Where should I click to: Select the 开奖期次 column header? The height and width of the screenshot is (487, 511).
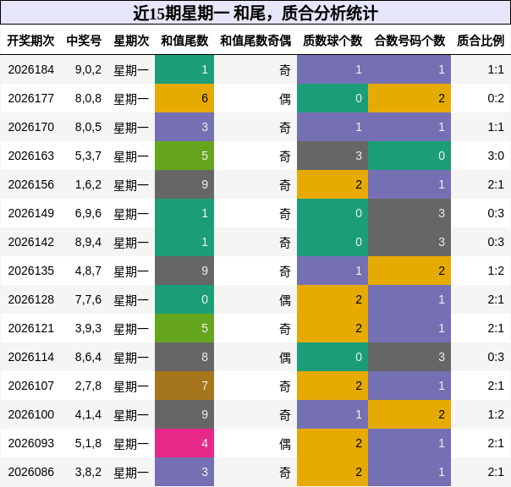pyautogui.click(x=31, y=41)
